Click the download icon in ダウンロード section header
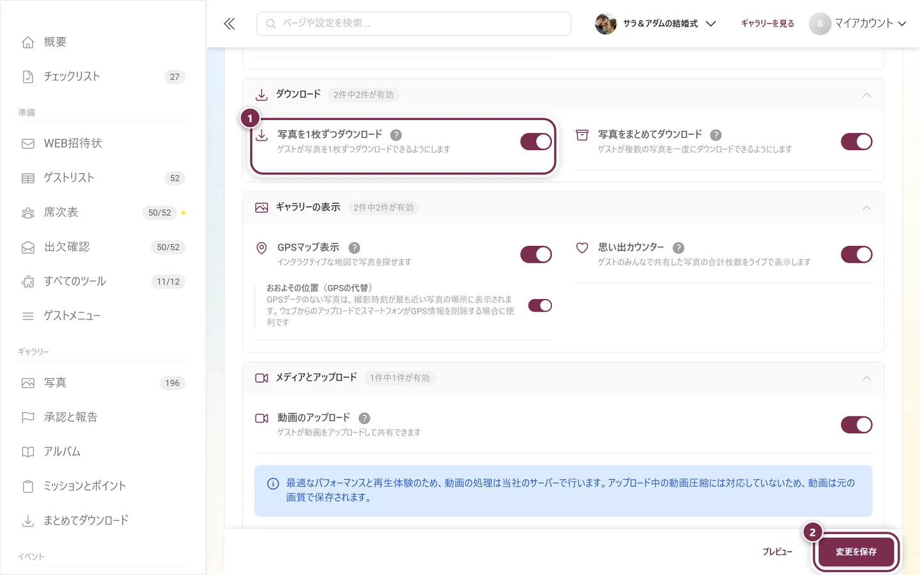 point(261,95)
